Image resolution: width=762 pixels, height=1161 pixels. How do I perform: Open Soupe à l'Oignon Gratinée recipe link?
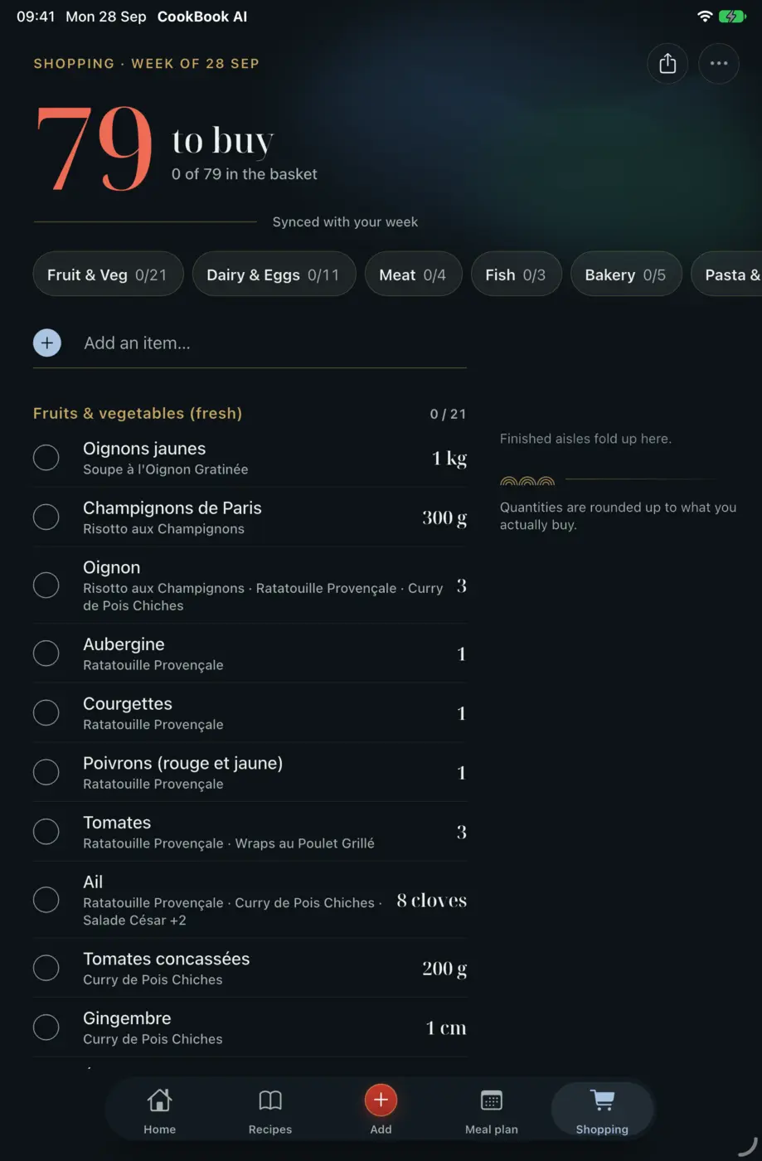166,469
